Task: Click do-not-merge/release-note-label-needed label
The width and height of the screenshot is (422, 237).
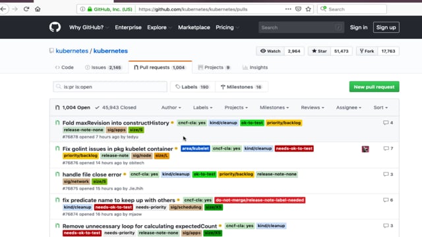Action: [260, 200]
